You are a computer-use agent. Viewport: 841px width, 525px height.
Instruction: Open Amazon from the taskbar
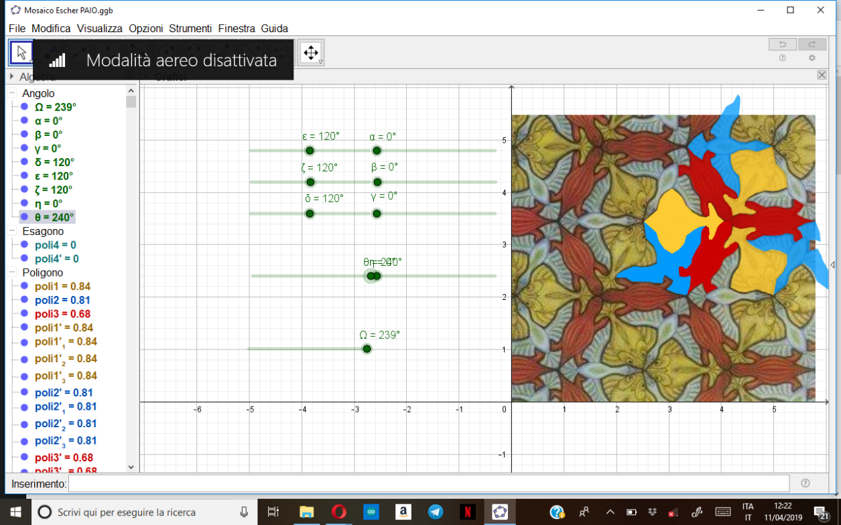coord(403,512)
